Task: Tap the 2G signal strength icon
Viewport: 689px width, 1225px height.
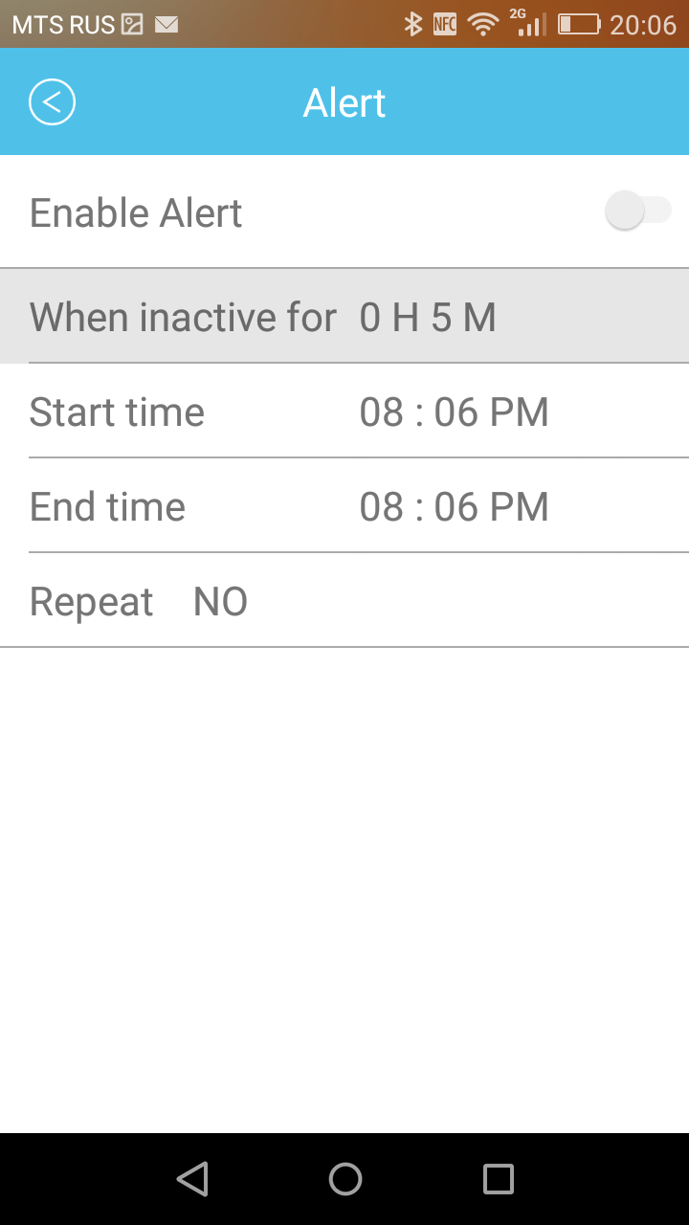Action: click(x=529, y=23)
